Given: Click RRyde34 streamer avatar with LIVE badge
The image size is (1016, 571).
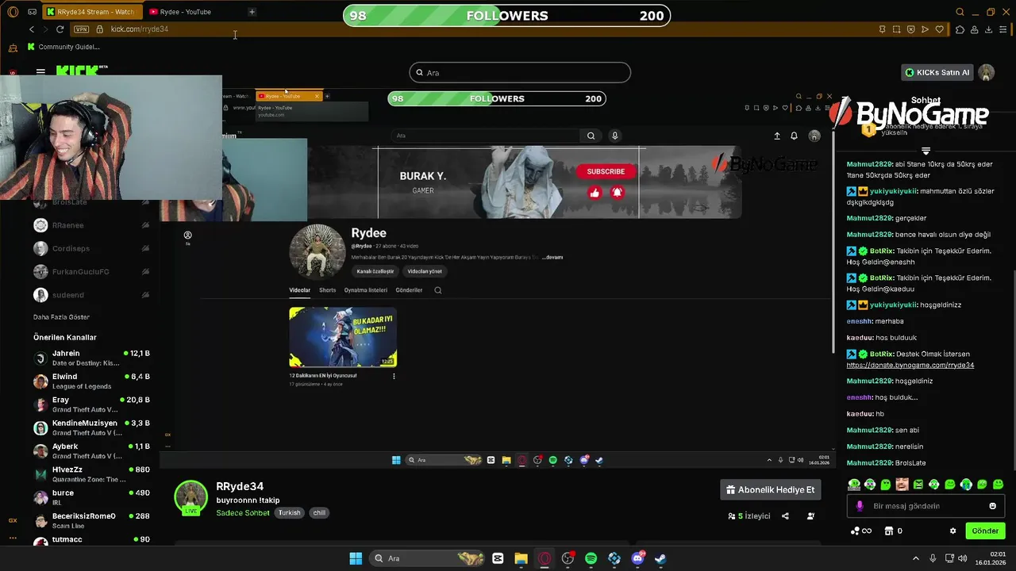Looking at the screenshot, I should tap(190, 498).
